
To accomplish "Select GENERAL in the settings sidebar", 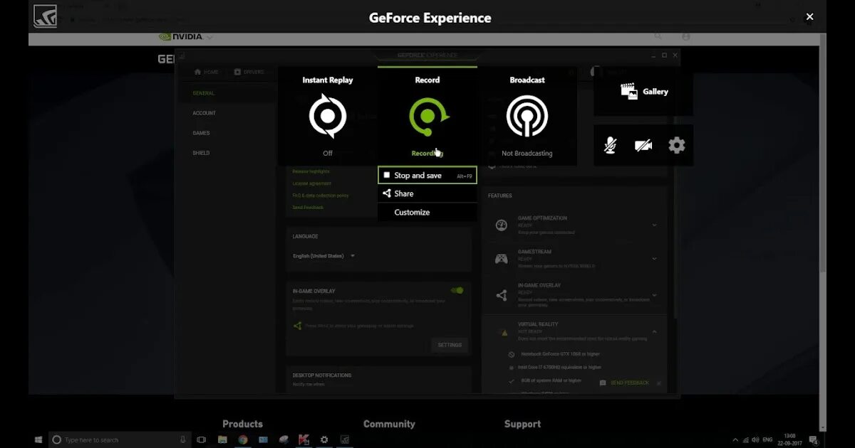I will click(203, 93).
